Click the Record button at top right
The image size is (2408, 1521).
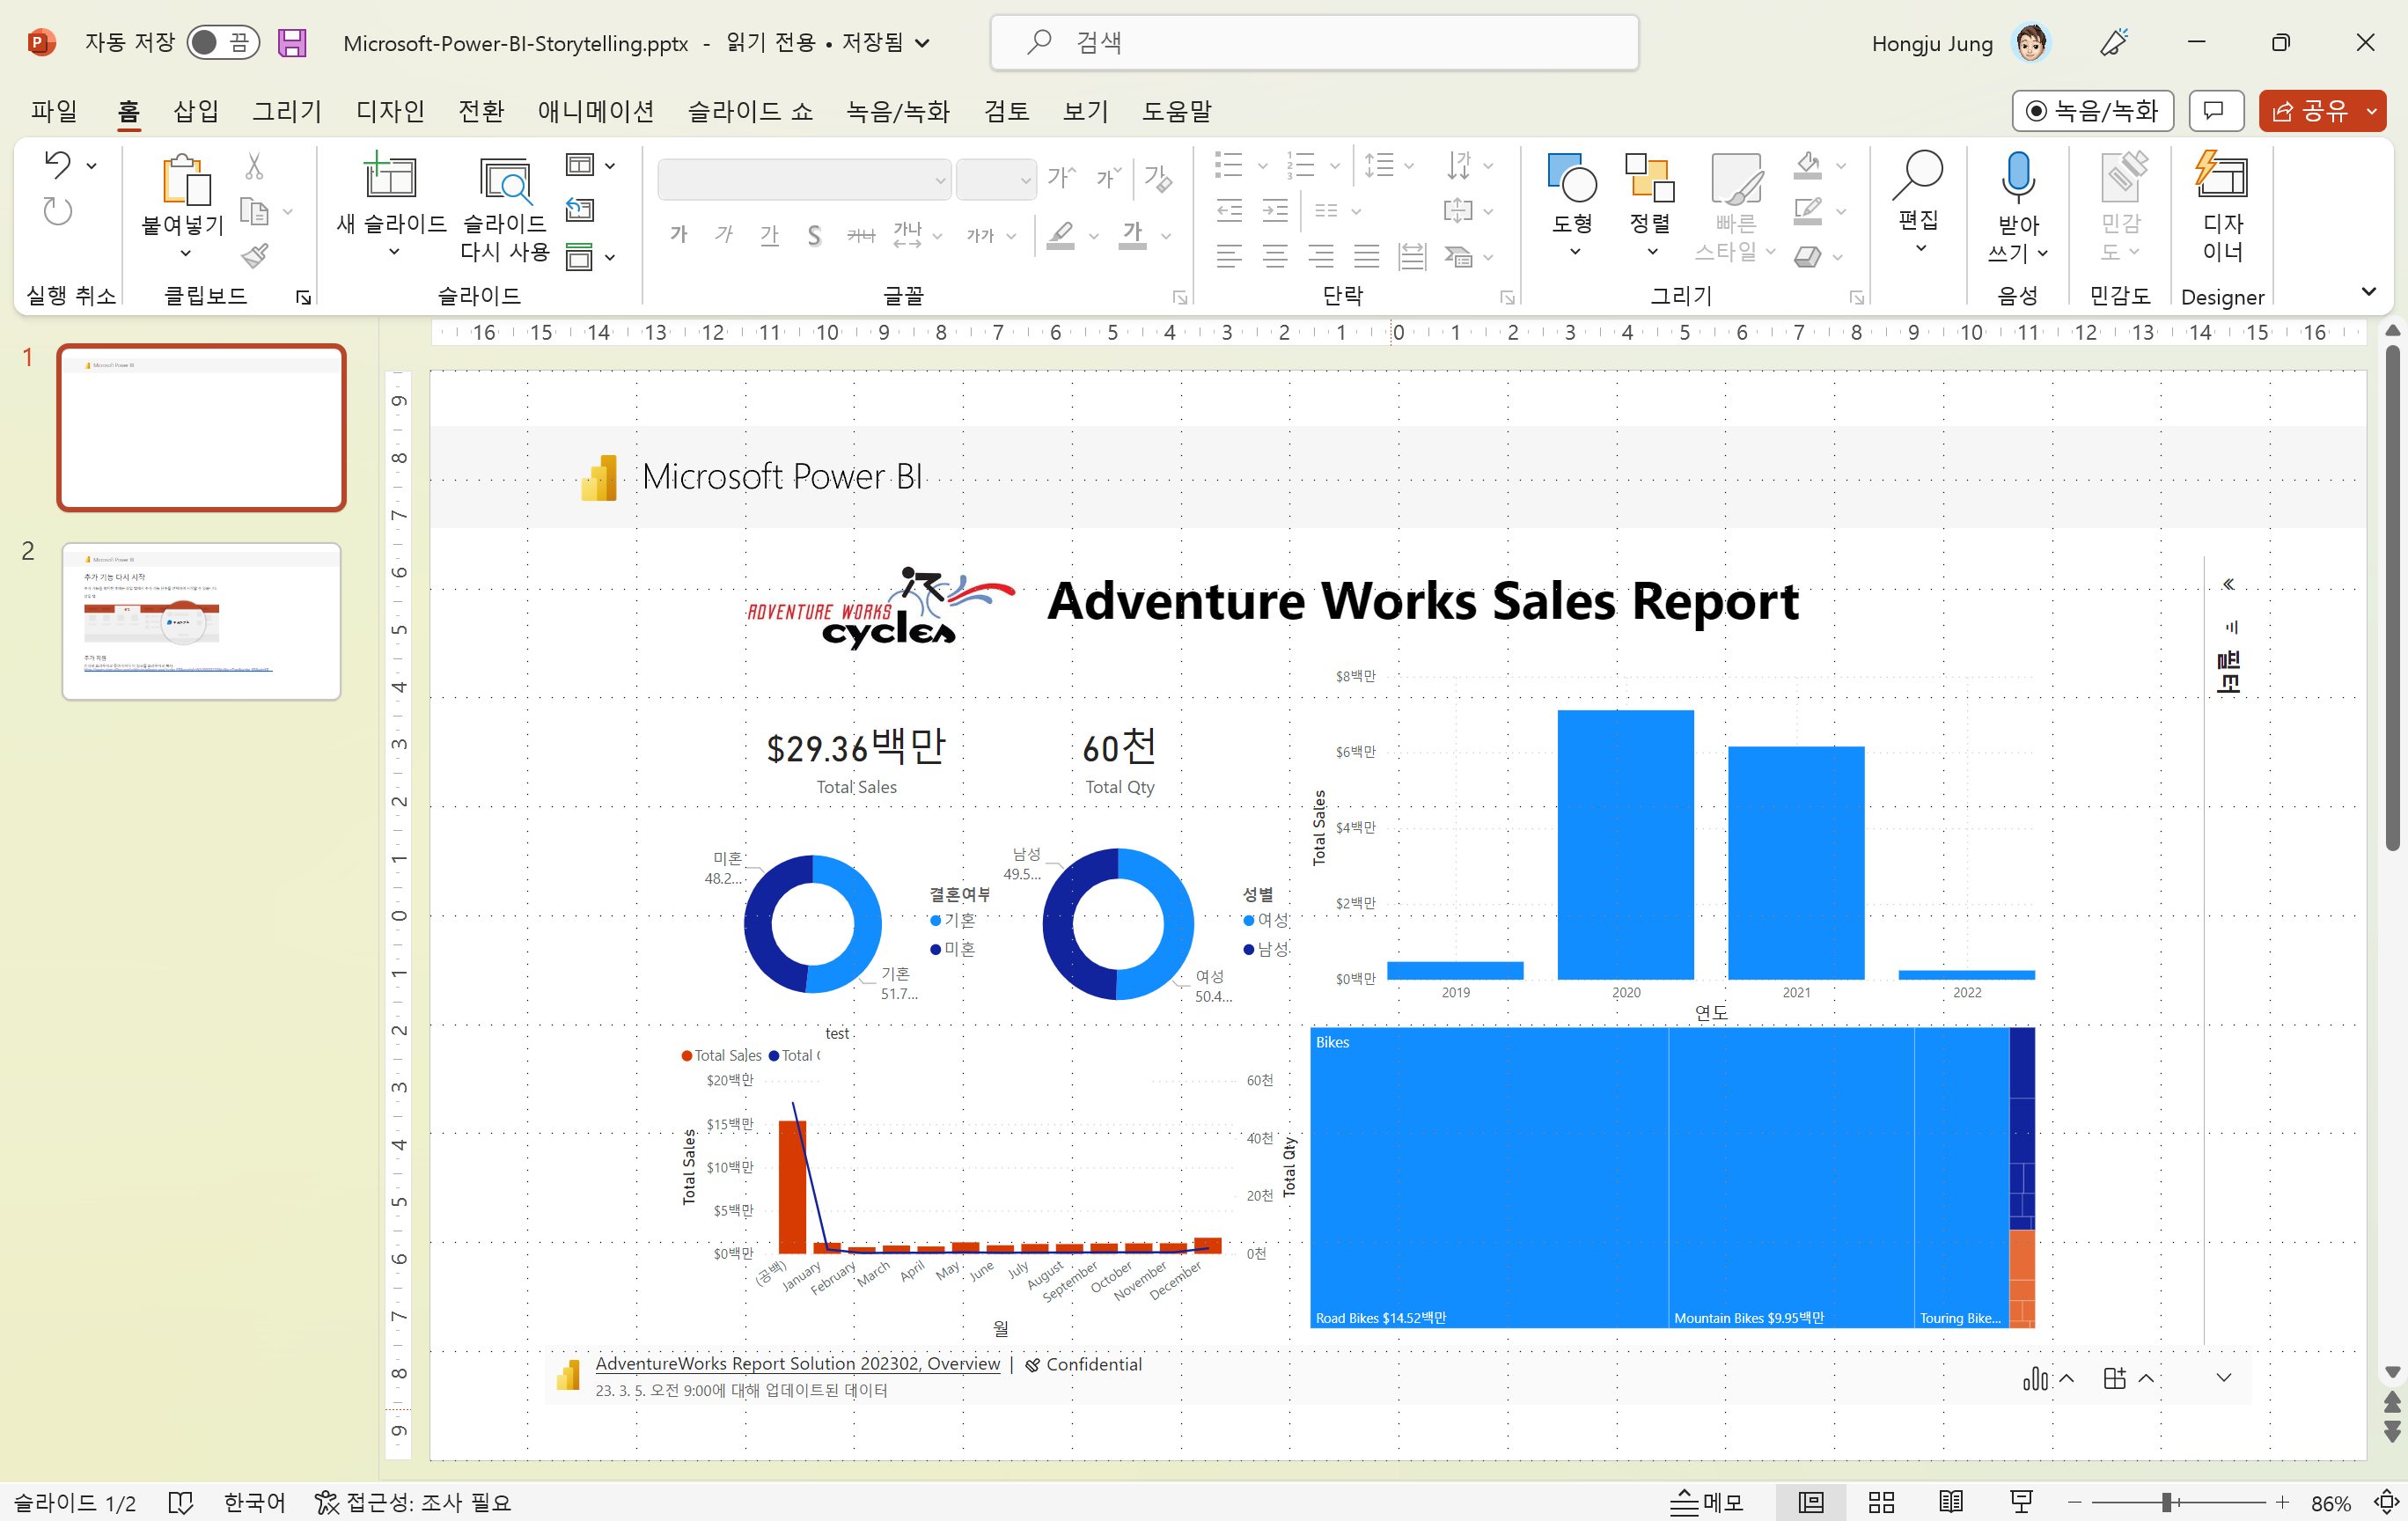click(2092, 111)
